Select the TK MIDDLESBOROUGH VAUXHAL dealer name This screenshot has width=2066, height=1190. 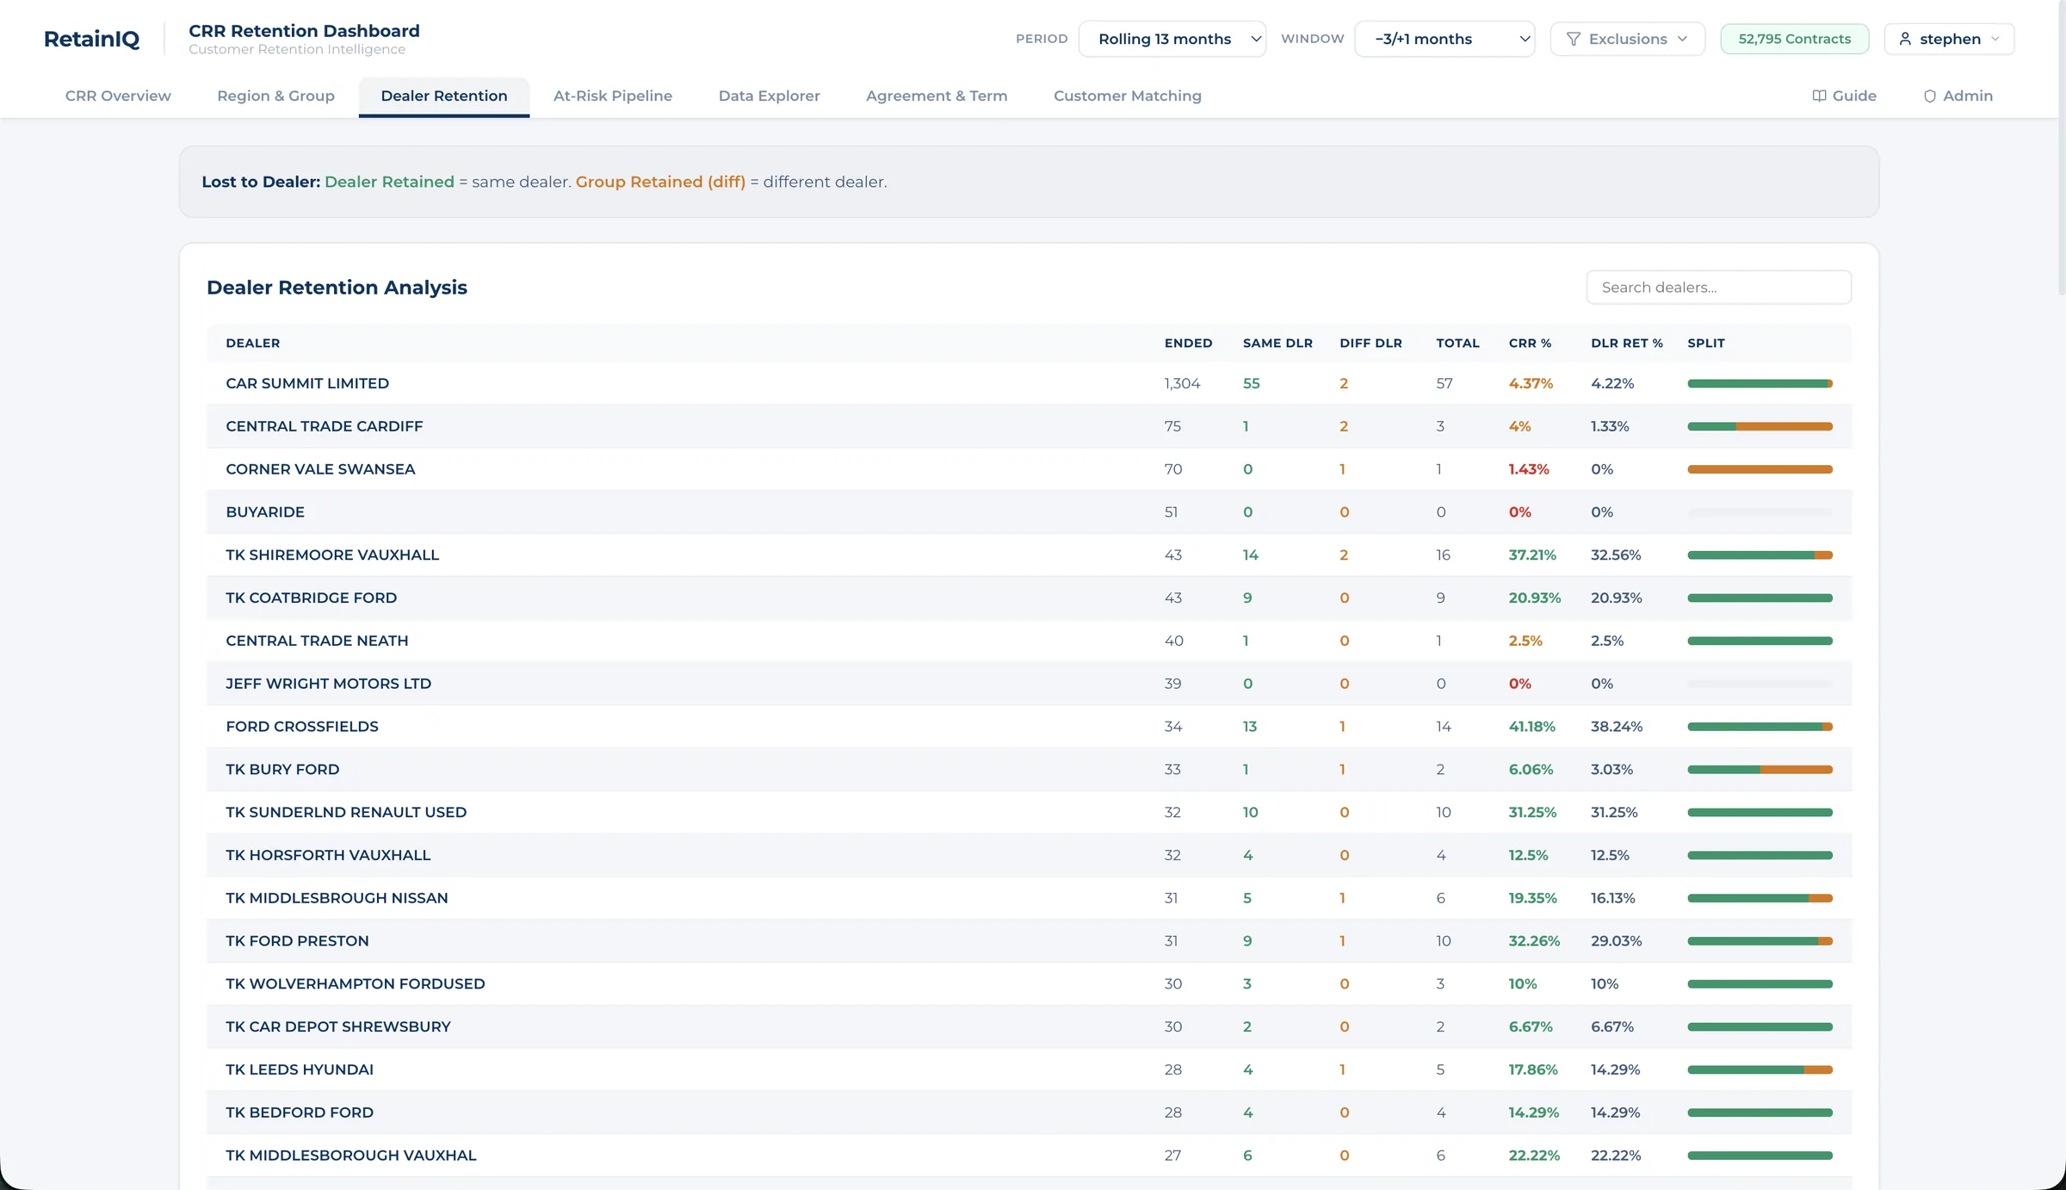click(351, 1156)
